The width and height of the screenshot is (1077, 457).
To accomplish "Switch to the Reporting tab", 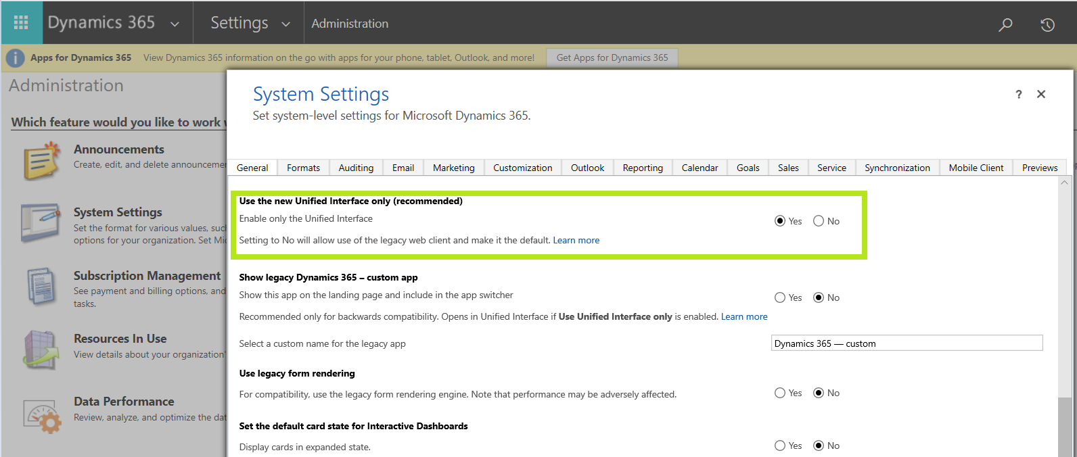I will 643,168.
